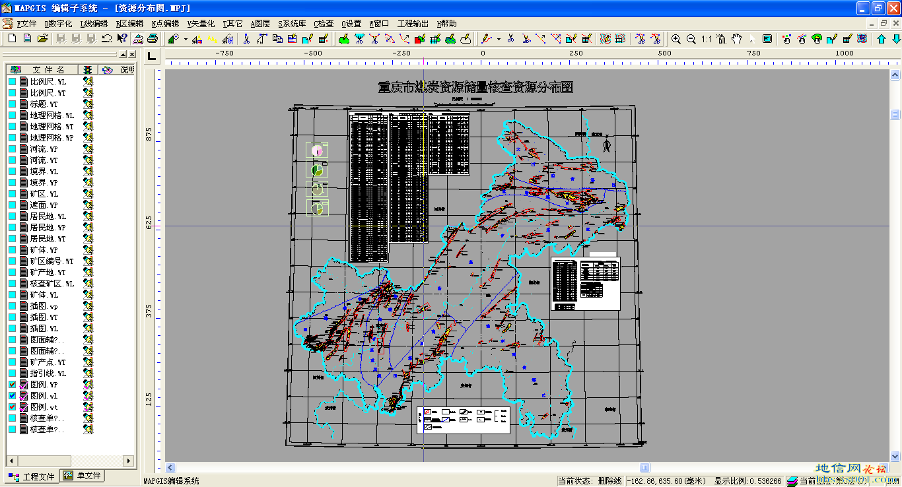This screenshot has width=902, height=487.
Task: Click the edit icon beside 矿区.WL
Action: tap(88, 193)
